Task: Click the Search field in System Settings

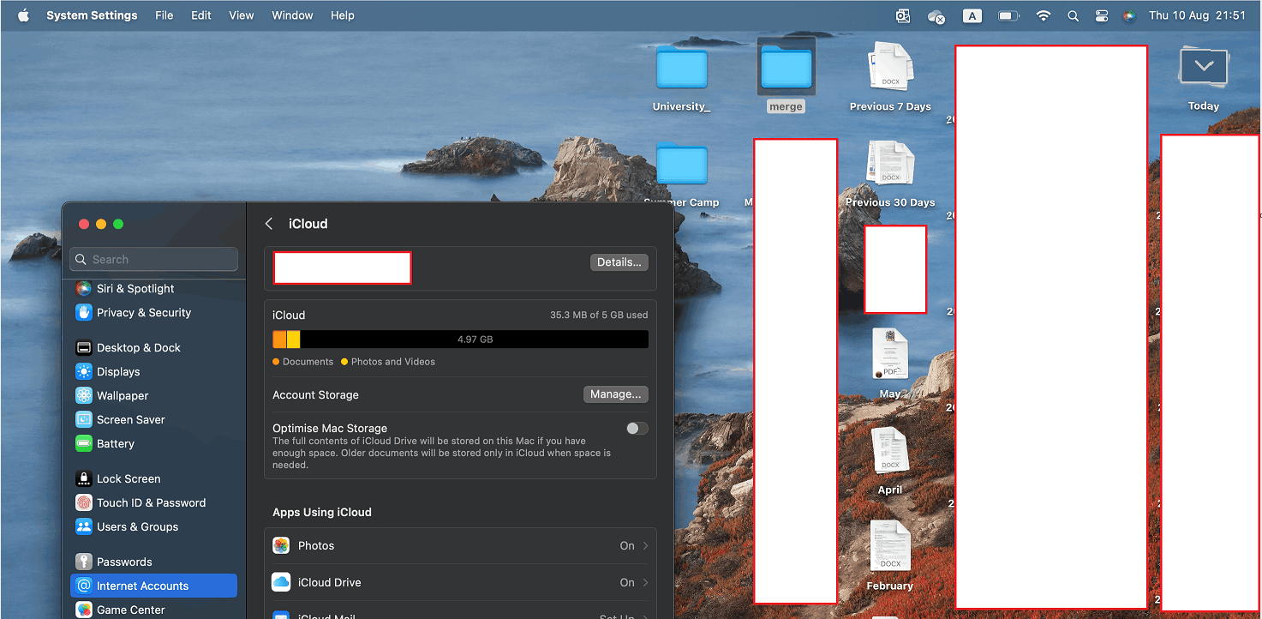Action: (x=154, y=259)
